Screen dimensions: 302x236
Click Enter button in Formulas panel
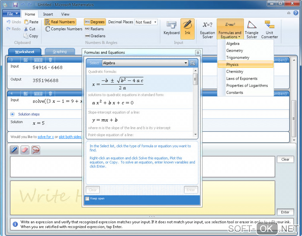click(x=191, y=190)
